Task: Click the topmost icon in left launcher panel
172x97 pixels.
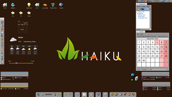Action: pyautogui.click(x=2, y=22)
